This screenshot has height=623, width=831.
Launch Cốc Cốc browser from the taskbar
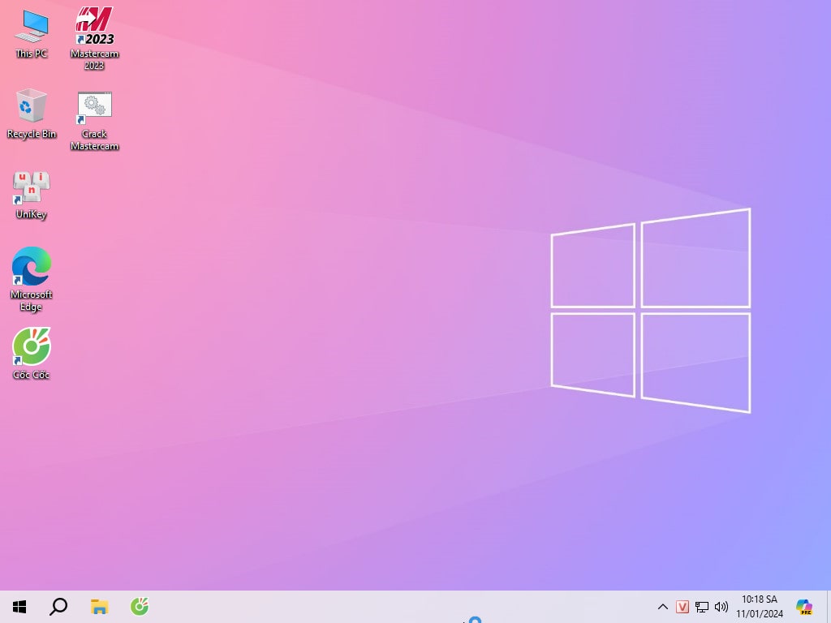[x=140, y=607]
